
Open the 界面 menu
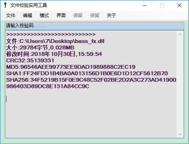click(x=61, y=15)
